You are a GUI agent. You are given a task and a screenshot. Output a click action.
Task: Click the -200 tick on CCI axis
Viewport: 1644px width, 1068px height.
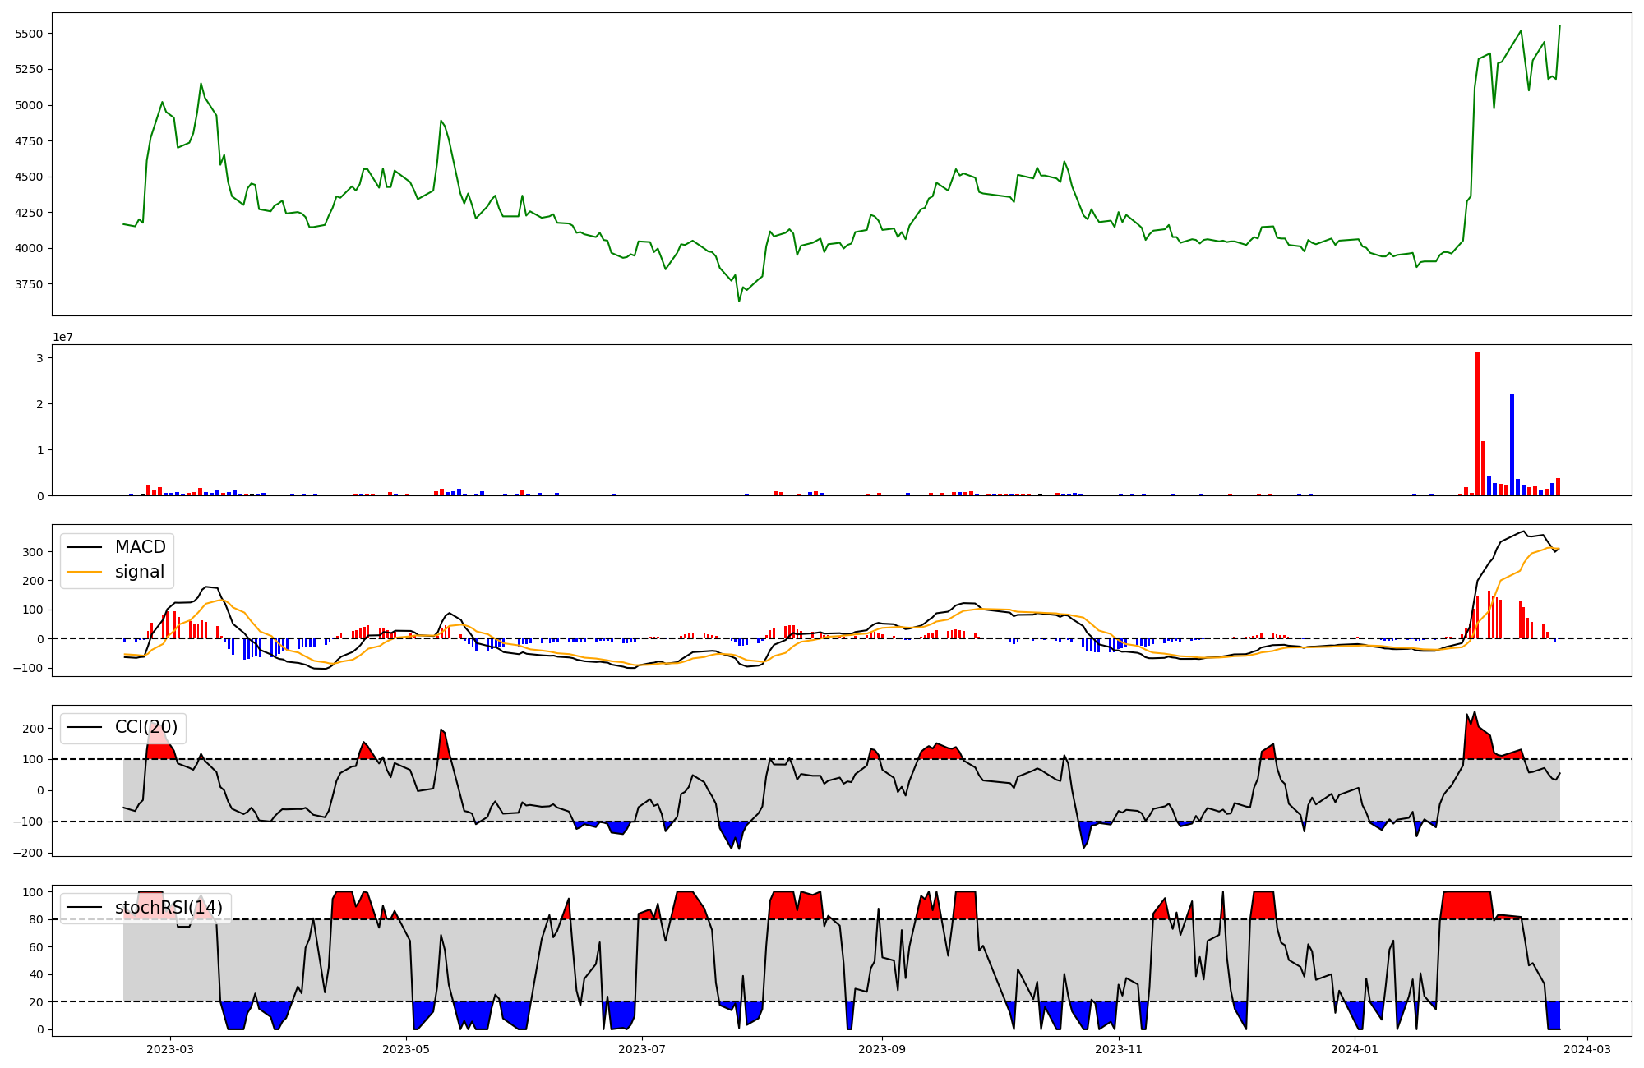(x=27, y=853)
